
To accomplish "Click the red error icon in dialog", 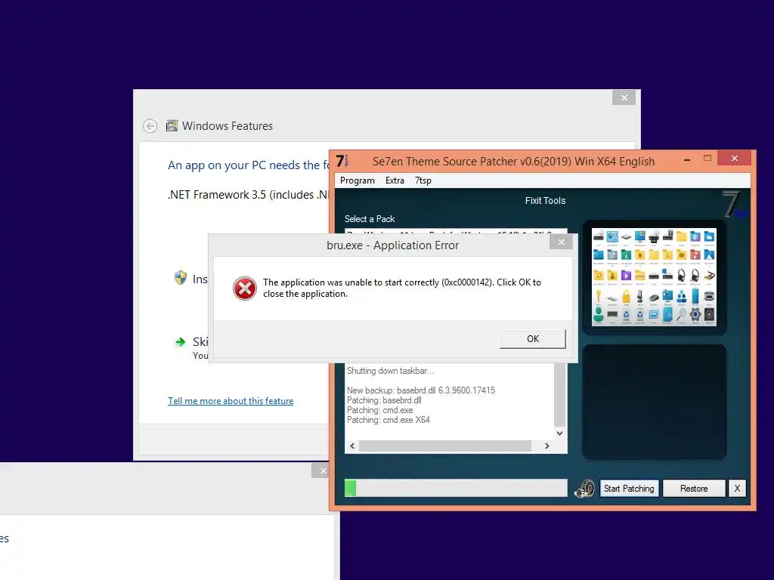I will coord(245,288).
